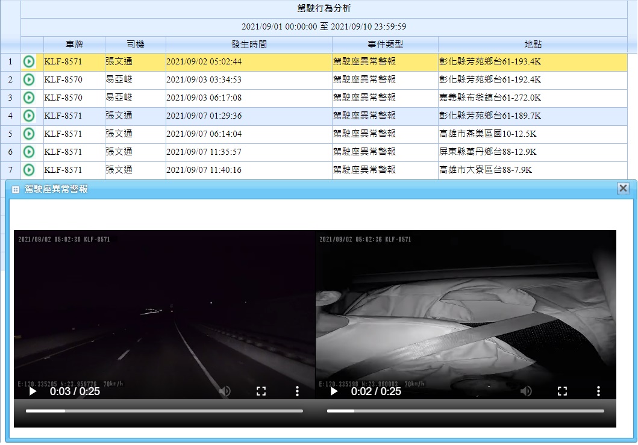
Task: Open more options for left video
Action: click(298, 391)
